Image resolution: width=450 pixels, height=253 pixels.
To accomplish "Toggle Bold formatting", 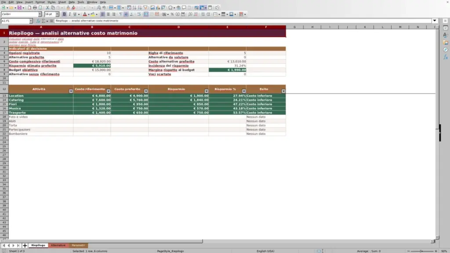I will pos(64,14).
